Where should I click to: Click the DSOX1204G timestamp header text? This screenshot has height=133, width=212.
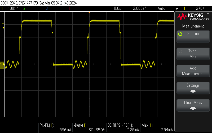pyautogui.click(x=39, y=3)
